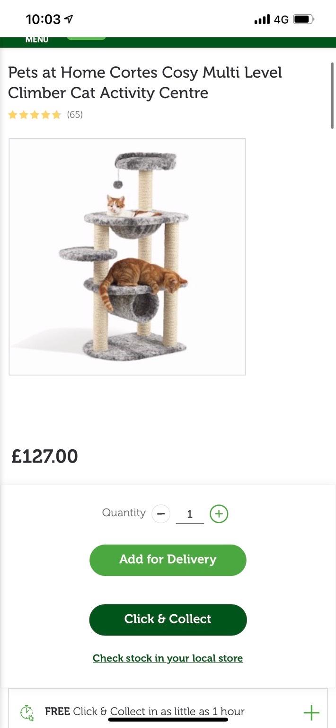Expand product details via the plus sign
Screen dimensions: 336x728
(311, 711)
